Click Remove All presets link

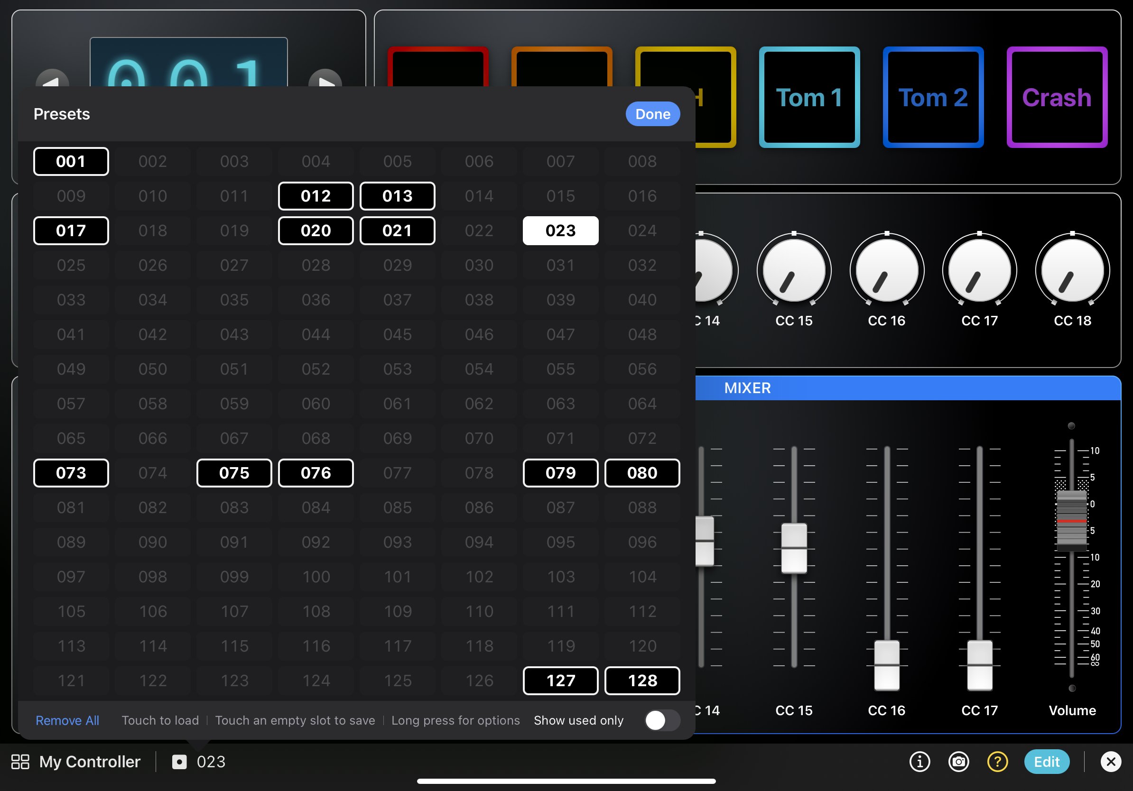pos(67,720)
